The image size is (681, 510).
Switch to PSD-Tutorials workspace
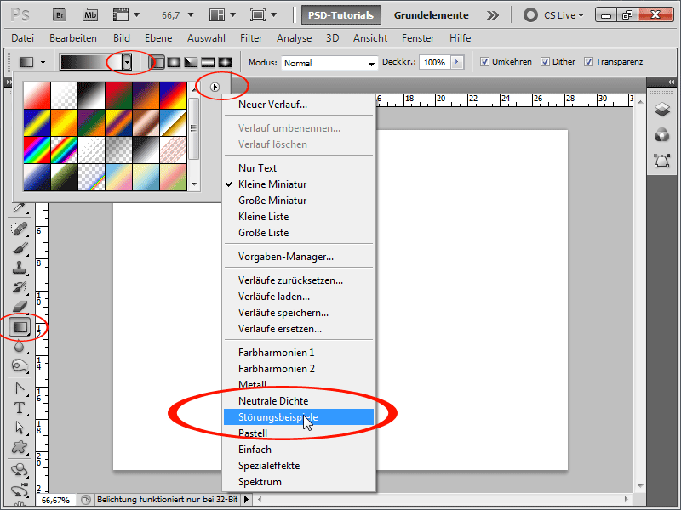click(341, 15)
